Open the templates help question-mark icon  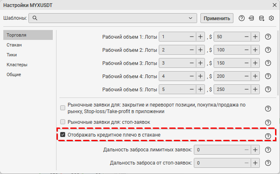coord(241,18)
